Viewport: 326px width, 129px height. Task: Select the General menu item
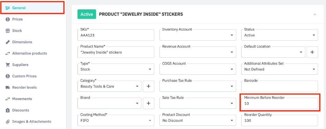coord(32,8)
